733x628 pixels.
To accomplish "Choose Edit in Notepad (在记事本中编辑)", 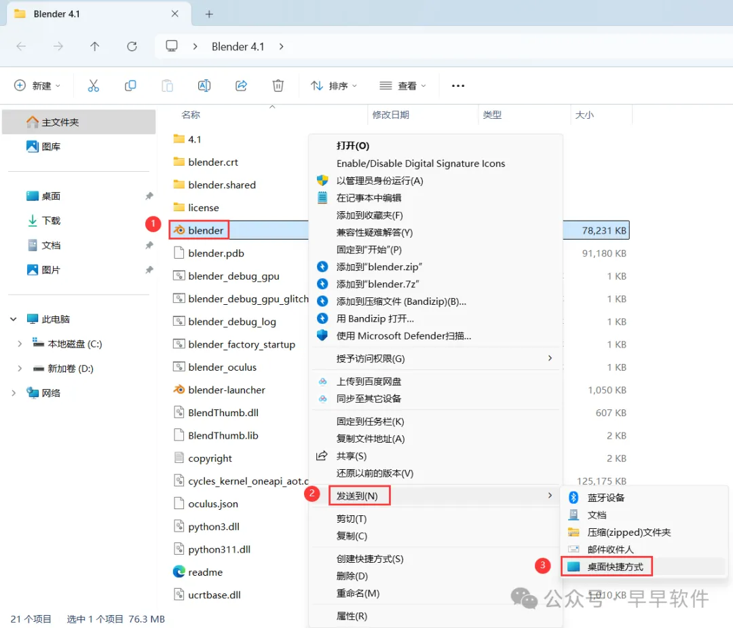I will tap(369, 198).
